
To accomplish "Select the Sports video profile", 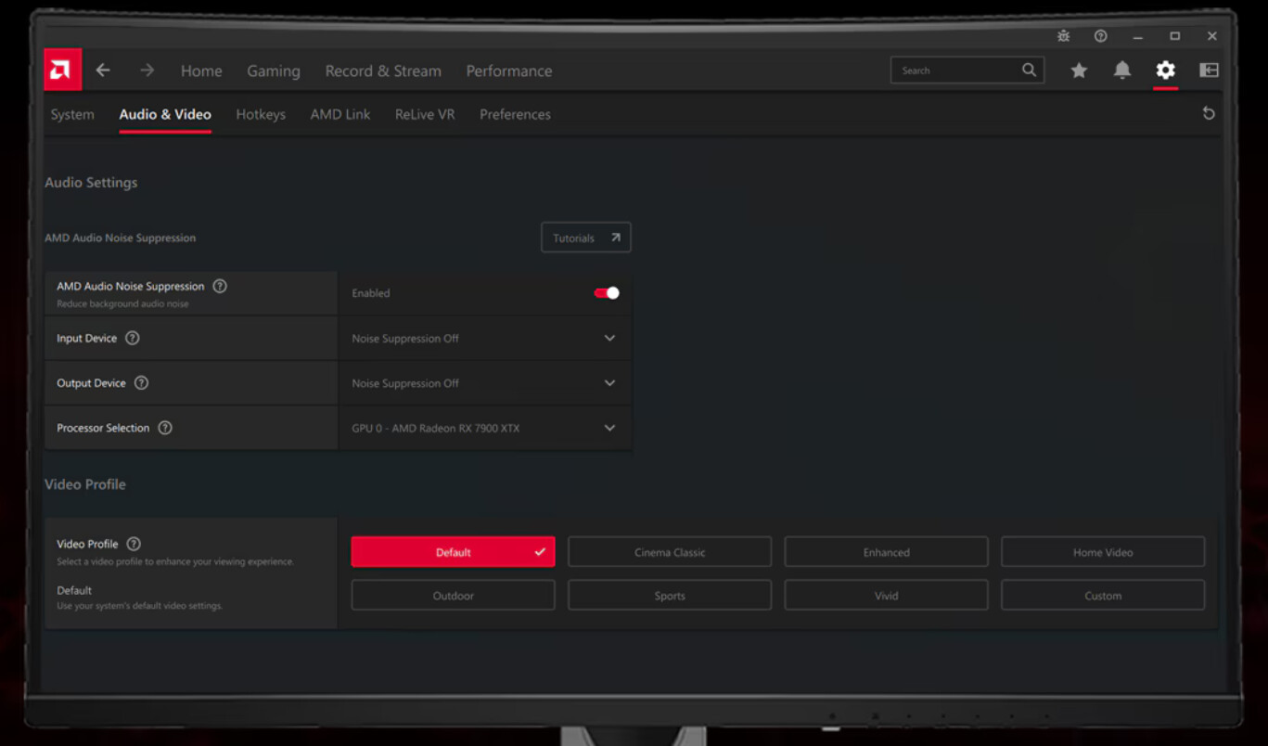I will pyautogui.click(x=670, y=595).
